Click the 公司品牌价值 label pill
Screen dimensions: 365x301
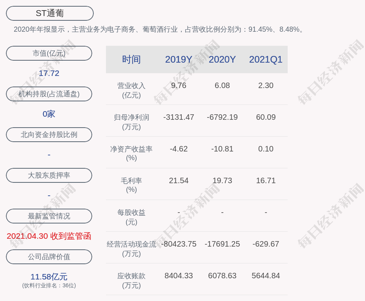coord(49,257)
